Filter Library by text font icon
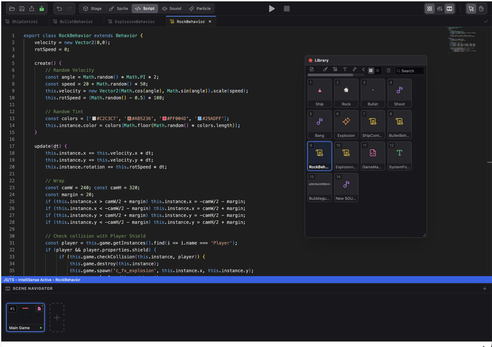The width and height of the screenshot is (492, 347). (x=345, y=69)
